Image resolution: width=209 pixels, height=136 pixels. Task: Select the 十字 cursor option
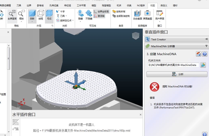coord(61,11)
